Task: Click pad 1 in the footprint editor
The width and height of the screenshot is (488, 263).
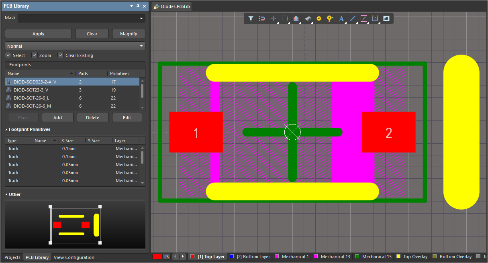Action: tap(196, 132)
